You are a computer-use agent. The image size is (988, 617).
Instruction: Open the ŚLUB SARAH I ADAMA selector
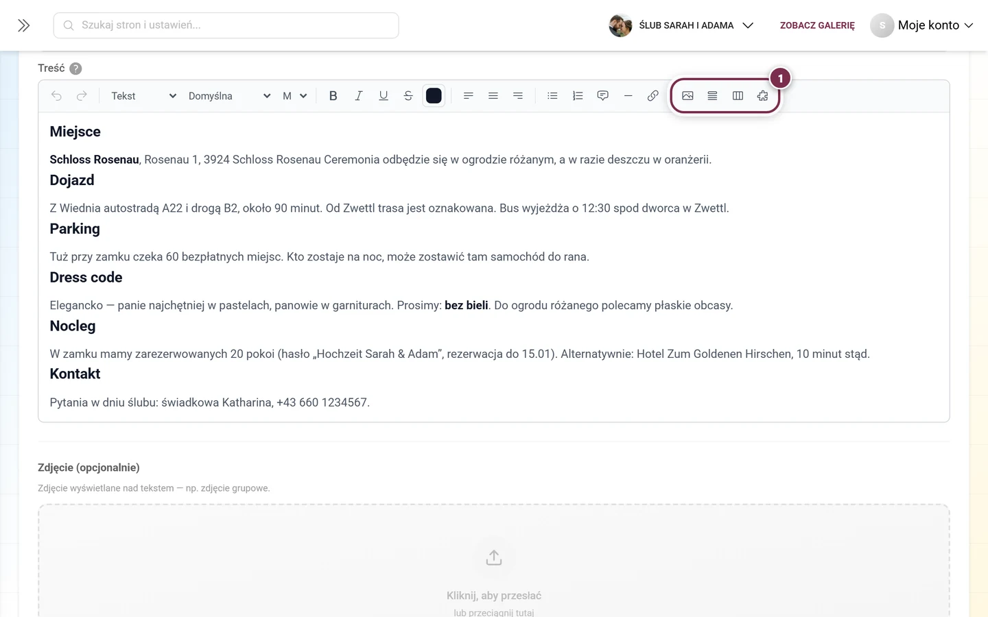coord(681,25)
